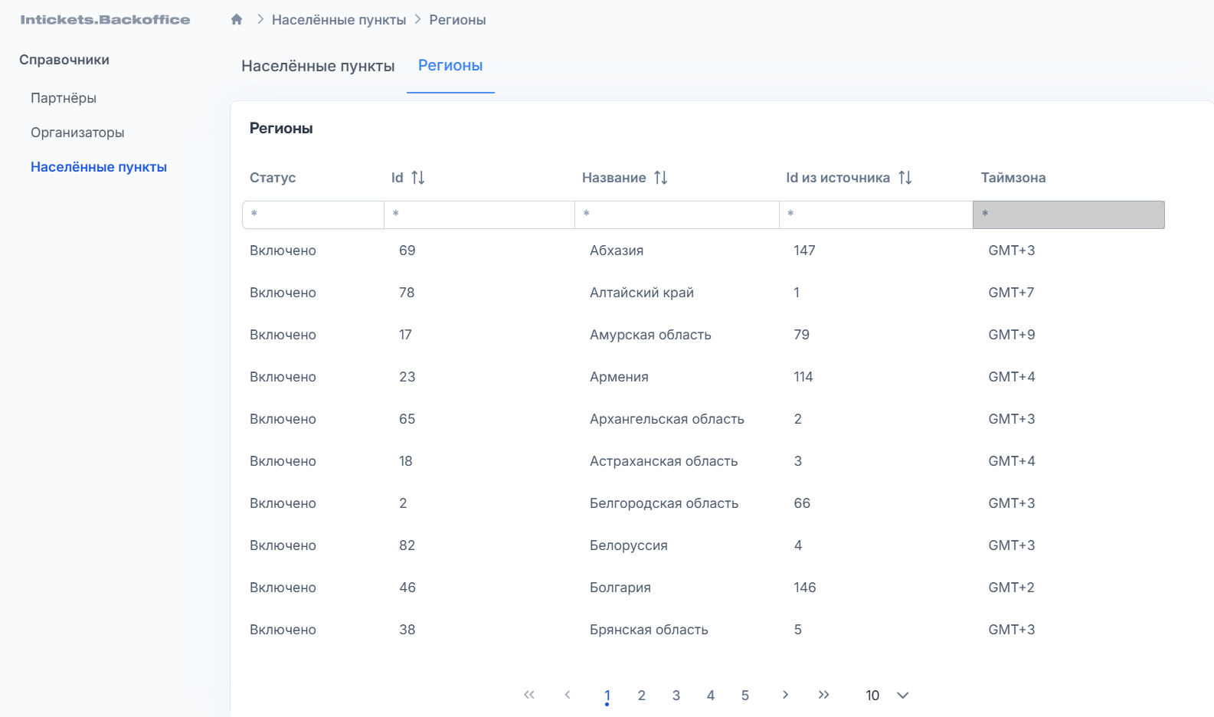
Task: Click the home icon in breadcrumb
Action: click(x=237, y=19)
